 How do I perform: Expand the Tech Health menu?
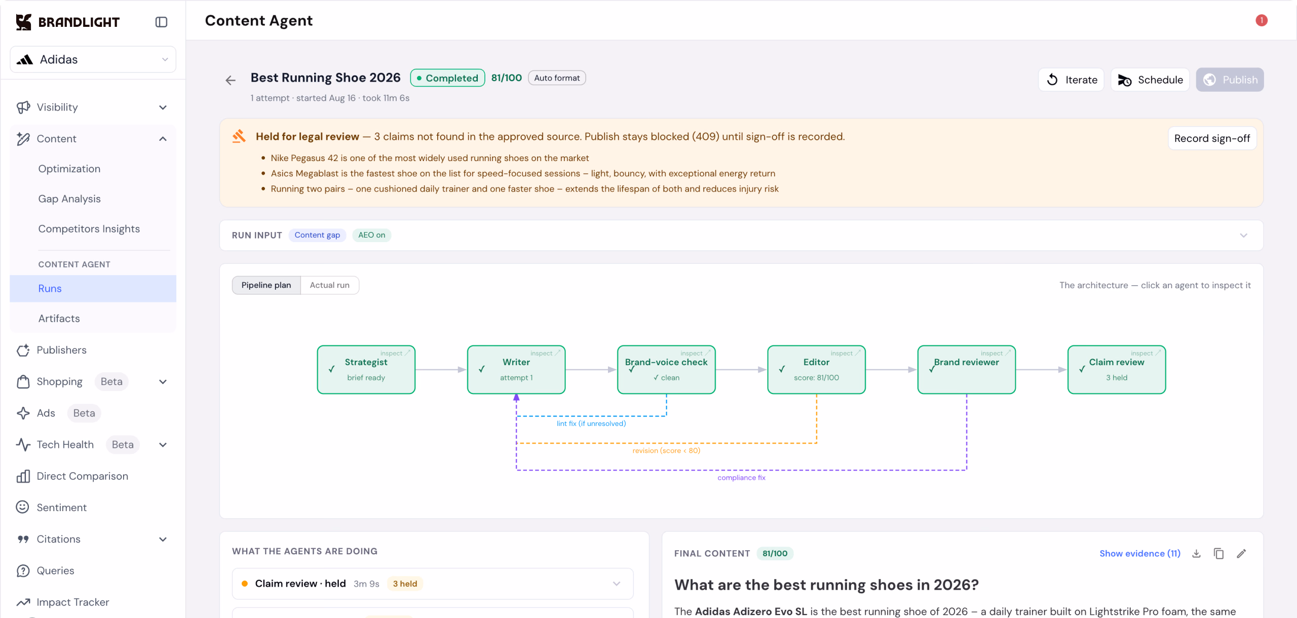[x=93, y=445]
